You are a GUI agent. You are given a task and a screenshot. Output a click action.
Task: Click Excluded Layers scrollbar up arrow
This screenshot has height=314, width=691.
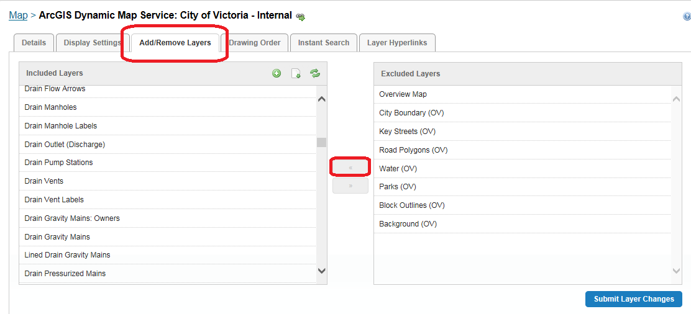pos(677,99)
